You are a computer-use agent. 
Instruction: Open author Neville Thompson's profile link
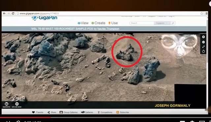click(x=108, y=29)
